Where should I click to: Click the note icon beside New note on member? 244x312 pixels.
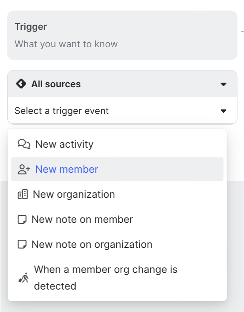22,219
